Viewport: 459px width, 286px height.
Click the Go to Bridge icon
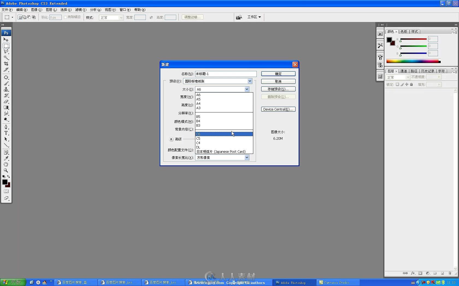[239, 17]
